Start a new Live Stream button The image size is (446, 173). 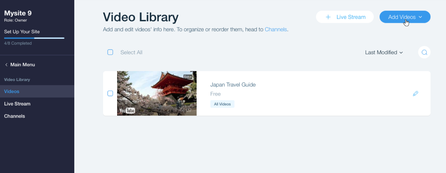pos(345,17)
